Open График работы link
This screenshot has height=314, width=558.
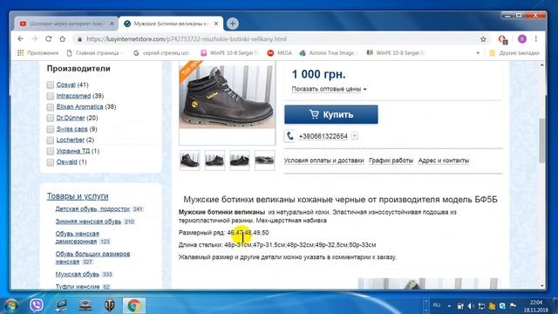(391, 160)
